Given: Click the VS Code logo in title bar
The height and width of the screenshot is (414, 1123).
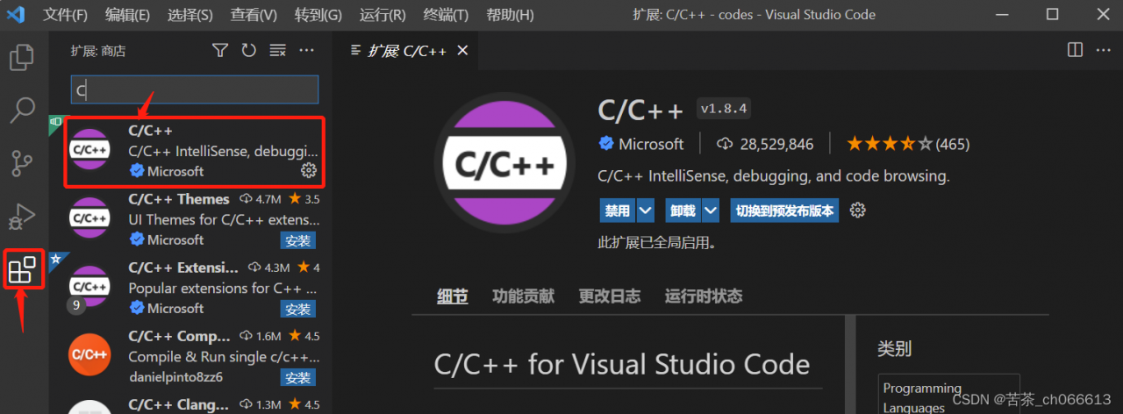Looking at the screenshot, I should pos(15,15).
